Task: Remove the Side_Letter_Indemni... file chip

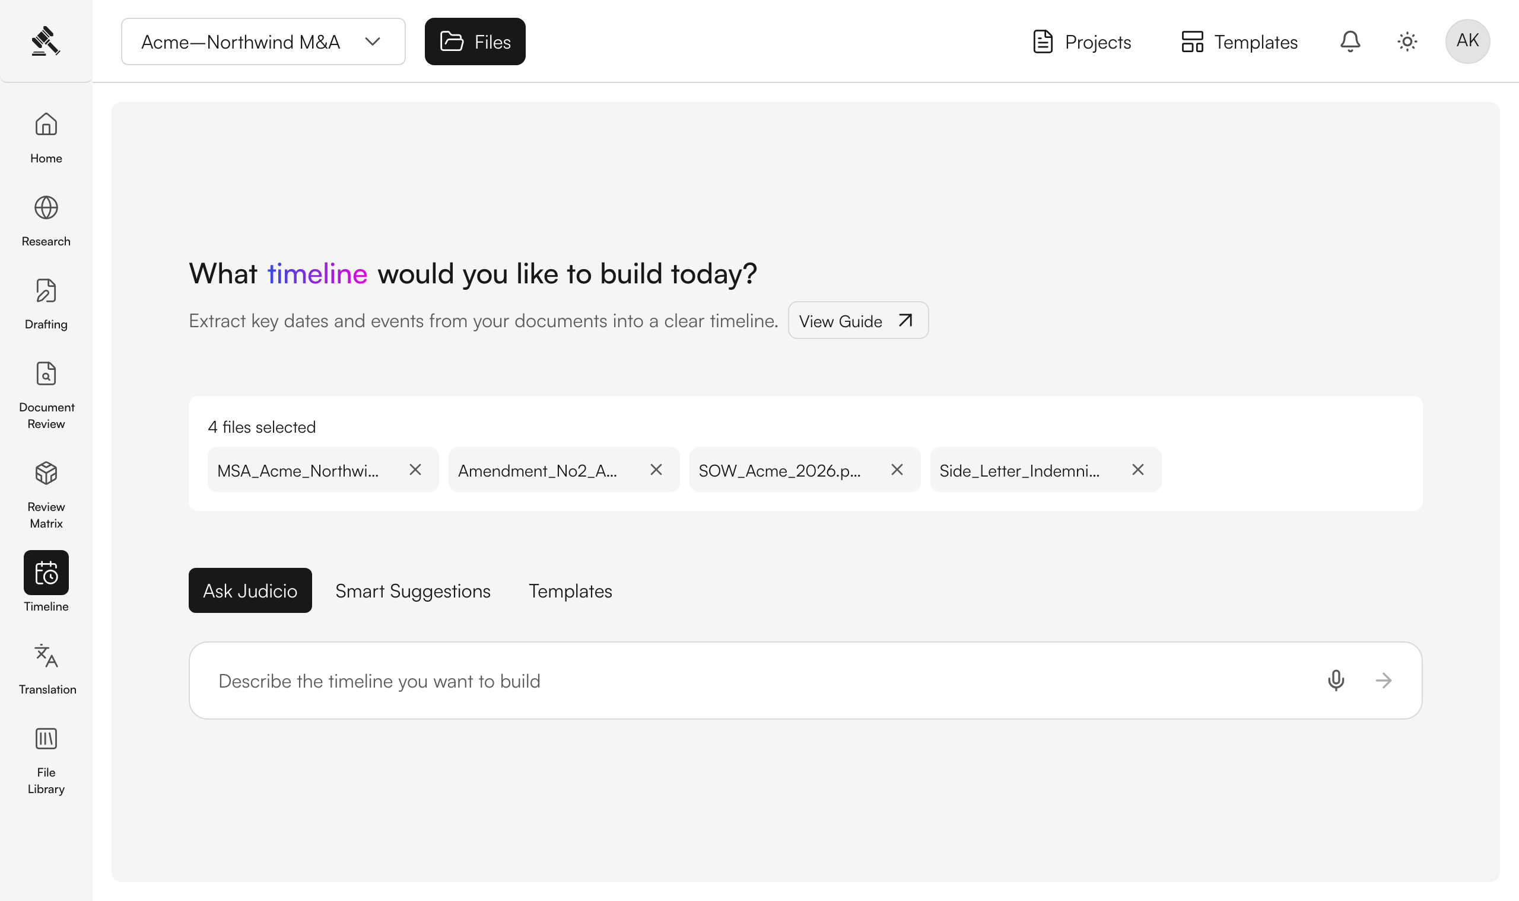Action: click(1138, 470)
